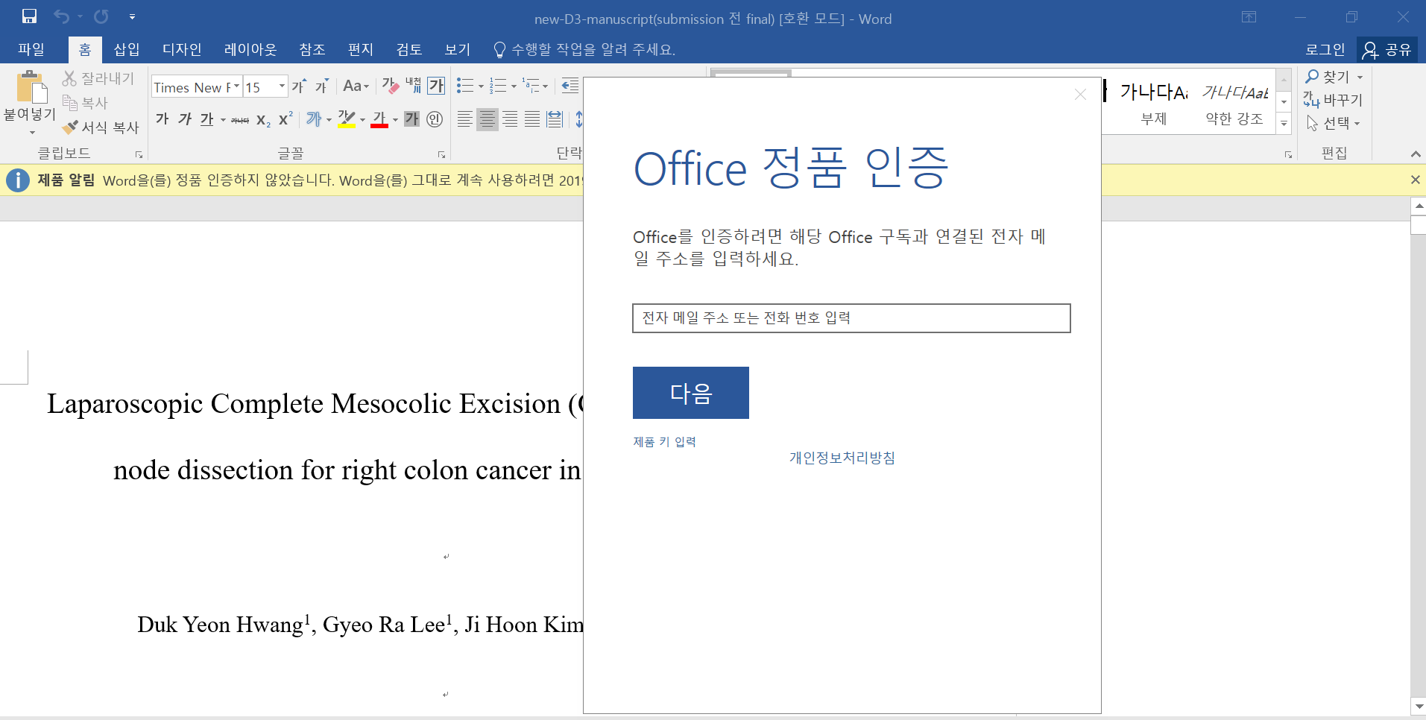Switch to the 보기 (View) tab
The height and width of the screenshot is (720, 1426).
click(x=458, y=49)
